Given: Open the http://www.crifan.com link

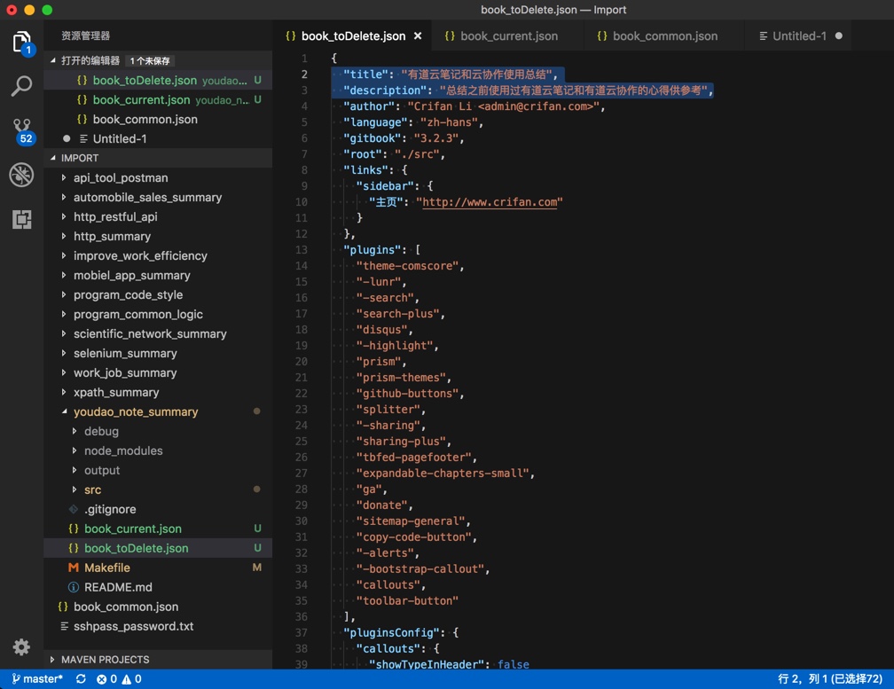Looking at the screenshot, I should tap(490, 202).
